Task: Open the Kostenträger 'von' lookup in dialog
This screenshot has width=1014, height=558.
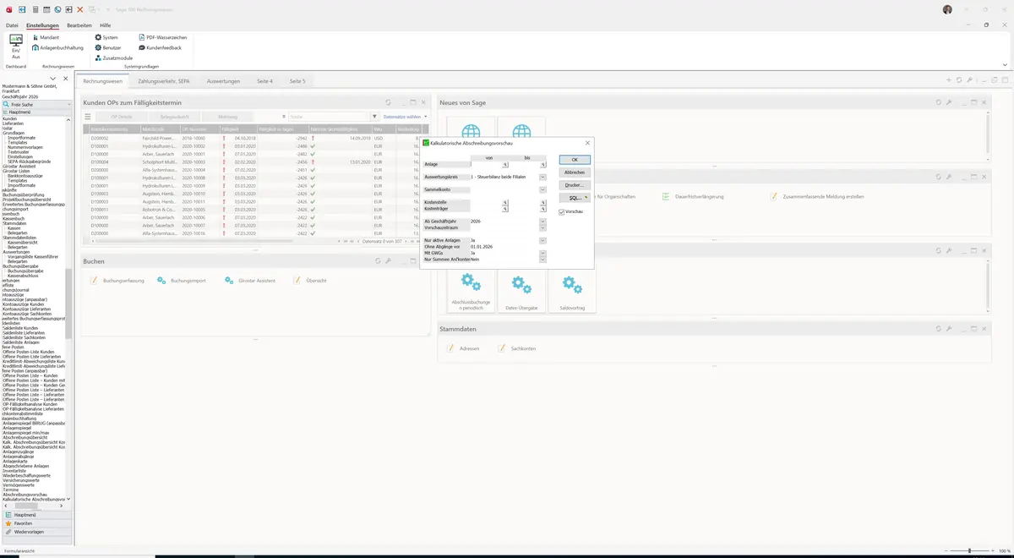Action: pyautogui.click(x=505, y=208)
